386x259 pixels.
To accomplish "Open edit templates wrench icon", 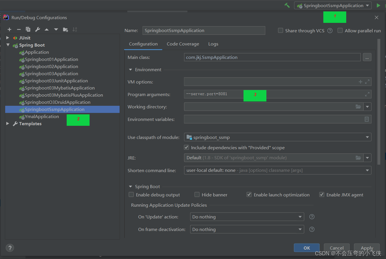I will coord(37,29).
